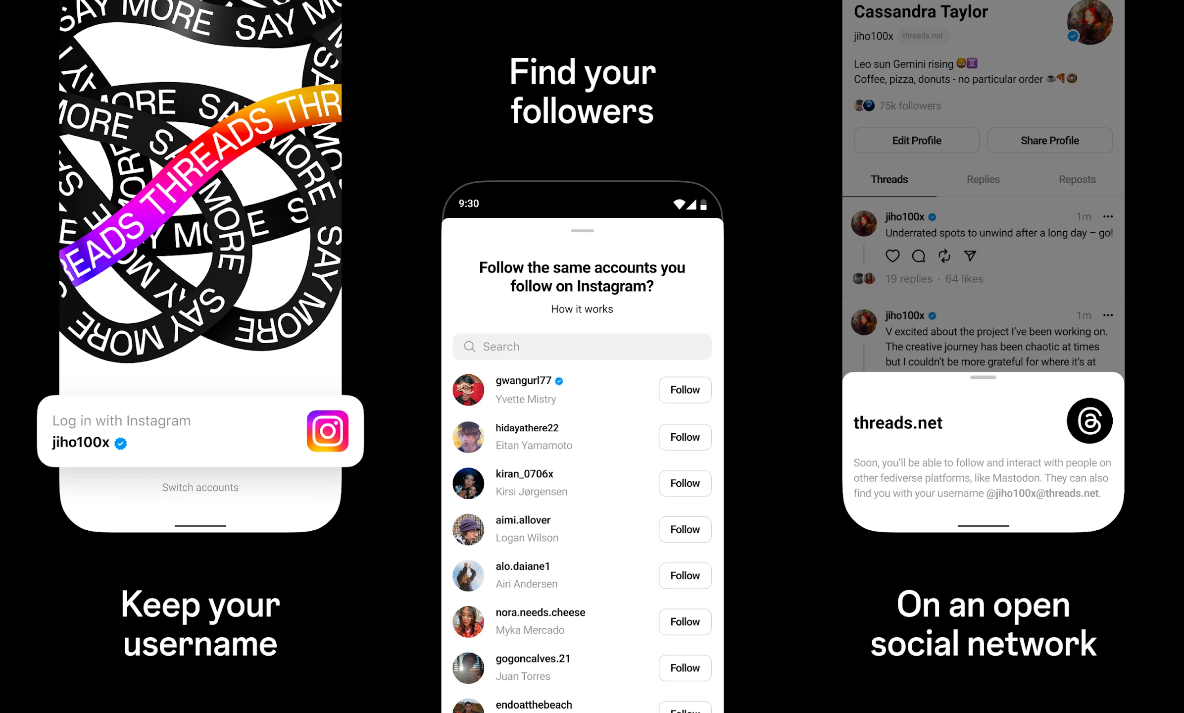Toggle Follow button for hidayathere22
Viewport: 1184px width, 713px height.
pos(685,436)
